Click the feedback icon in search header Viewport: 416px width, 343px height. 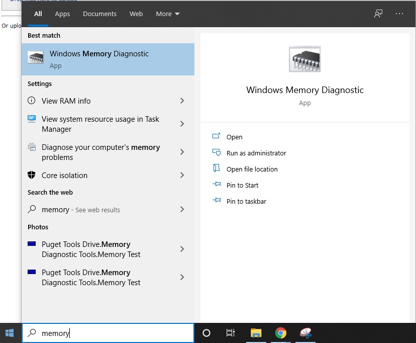point(378,14)
